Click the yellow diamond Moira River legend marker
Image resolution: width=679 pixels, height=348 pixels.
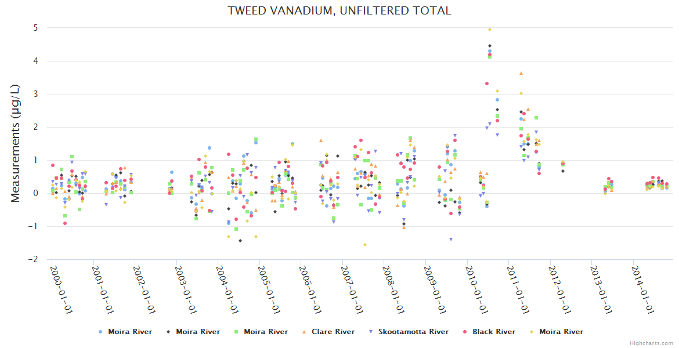[532, 332]
